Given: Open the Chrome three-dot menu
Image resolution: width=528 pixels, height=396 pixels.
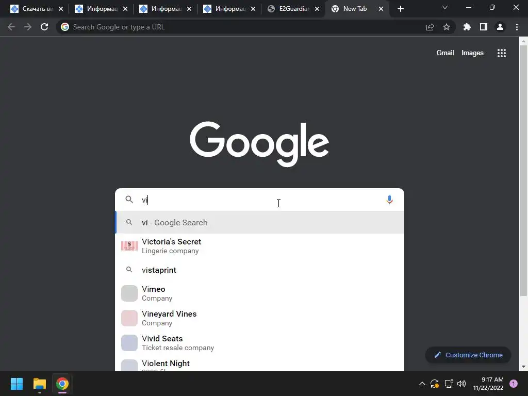Looking at the screenshot, I should click(517, 27).
